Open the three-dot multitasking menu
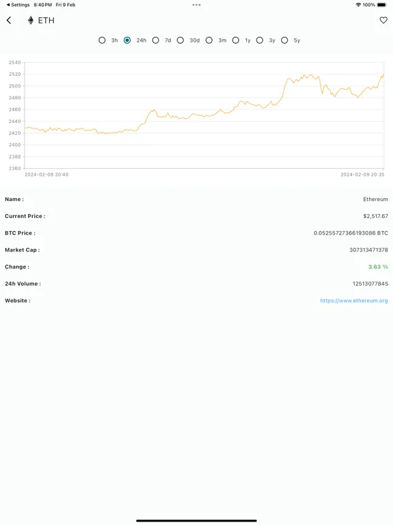 coord(196,5)
